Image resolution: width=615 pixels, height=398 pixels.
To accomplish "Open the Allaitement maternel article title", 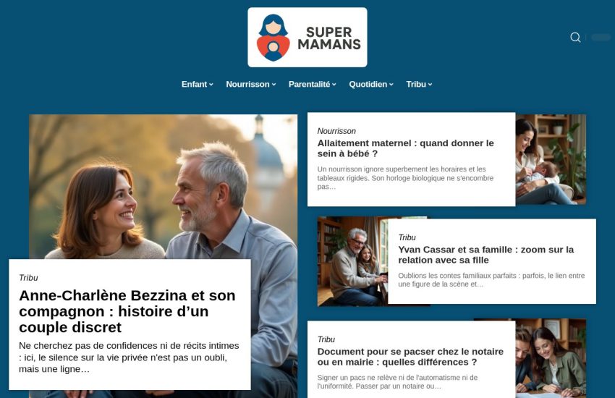I will pyautogui.click(x=406, y=148).
